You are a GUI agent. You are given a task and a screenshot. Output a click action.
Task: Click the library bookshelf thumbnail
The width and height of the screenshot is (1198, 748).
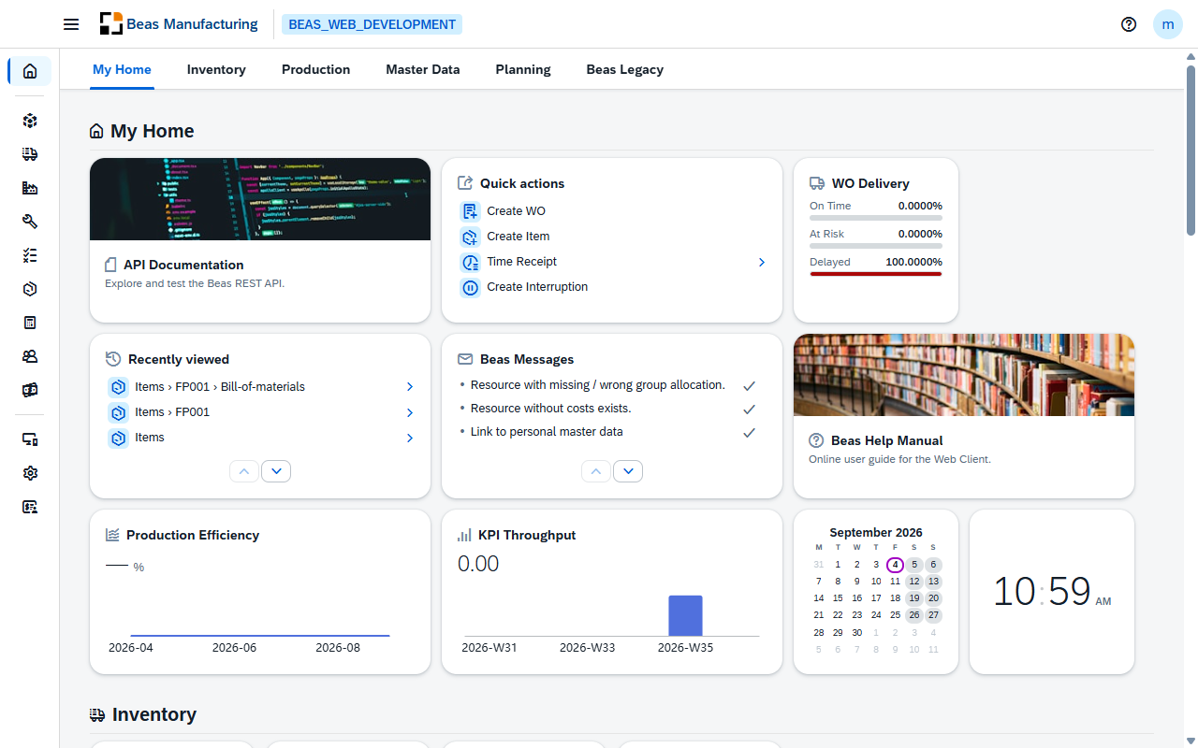964,375
